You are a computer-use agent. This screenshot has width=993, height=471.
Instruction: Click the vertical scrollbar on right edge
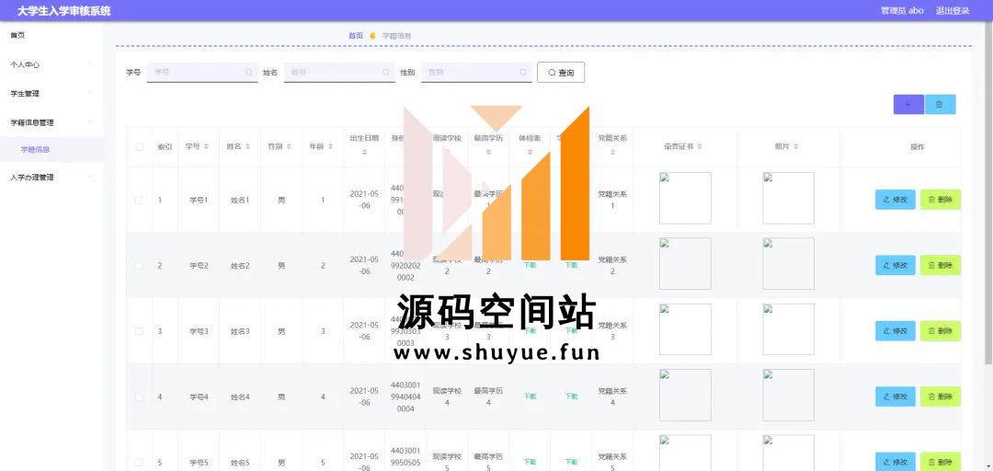[x=989, y=193]
